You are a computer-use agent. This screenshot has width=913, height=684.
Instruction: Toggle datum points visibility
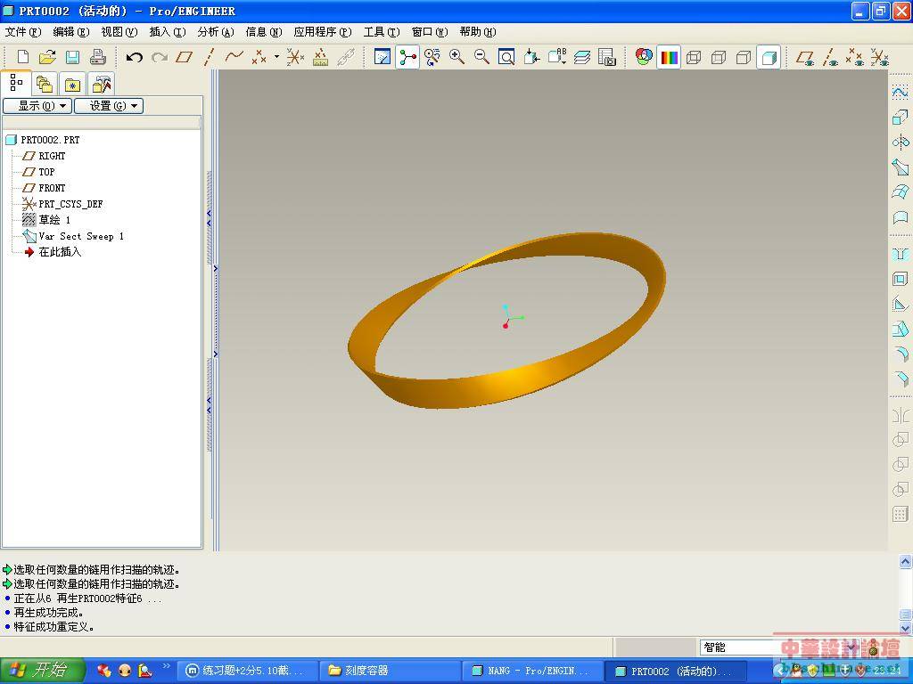coord(855,57)
